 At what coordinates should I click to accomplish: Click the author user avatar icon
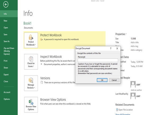click(133, 84)
